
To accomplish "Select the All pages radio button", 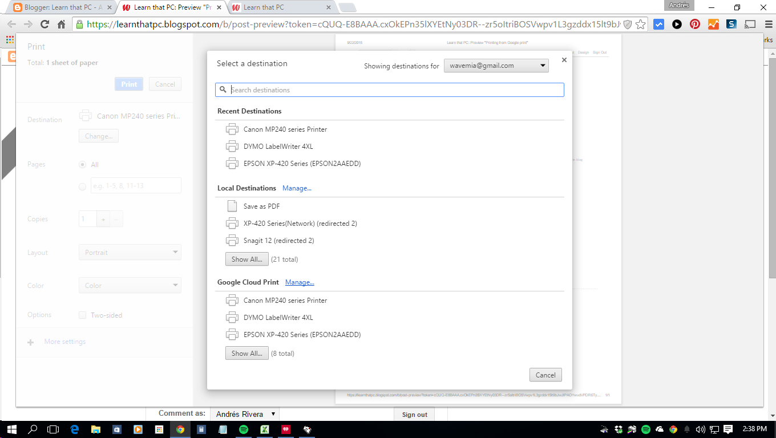I will [x=82, y=164].
